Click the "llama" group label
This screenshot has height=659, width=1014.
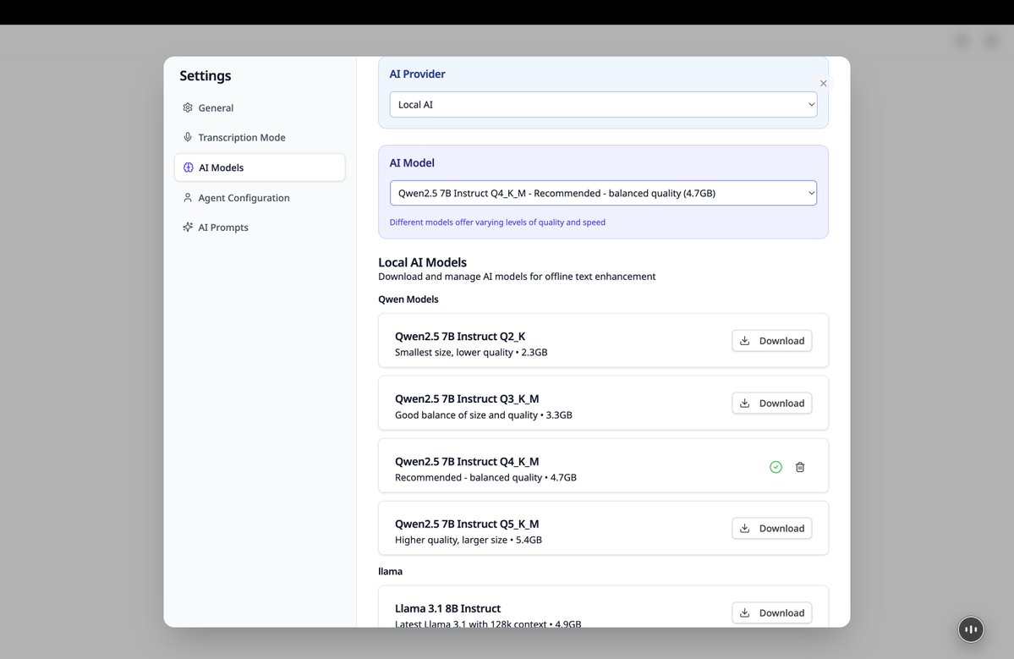pyautogui.click(x=390, y=571)
